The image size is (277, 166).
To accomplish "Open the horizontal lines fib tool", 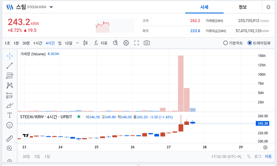I will pyautogui.click(x=10, y=75).
